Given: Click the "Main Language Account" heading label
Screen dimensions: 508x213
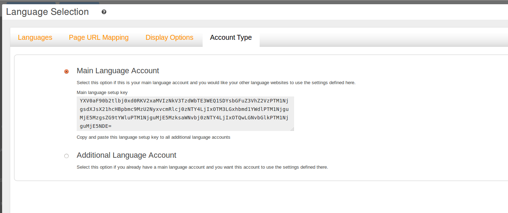Looking at the screenshot, I should tap(118, 71).
